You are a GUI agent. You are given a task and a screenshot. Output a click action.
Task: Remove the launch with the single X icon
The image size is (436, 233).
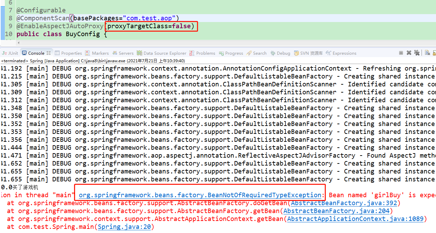pyautogui.click(x=409, y=53)
